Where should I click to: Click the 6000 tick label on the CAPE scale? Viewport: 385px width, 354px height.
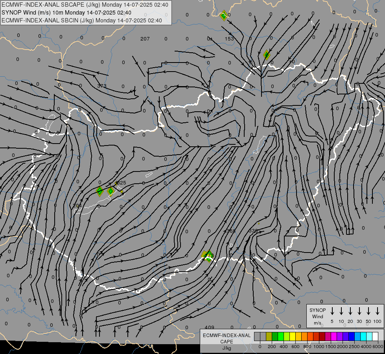(x=378, y=347)
